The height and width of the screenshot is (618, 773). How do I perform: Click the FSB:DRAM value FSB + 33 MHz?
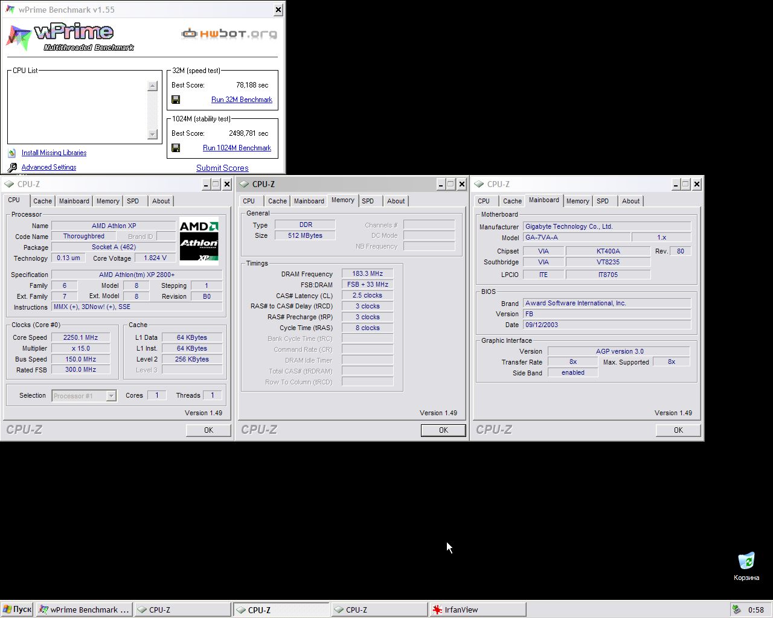coord(368,284)
